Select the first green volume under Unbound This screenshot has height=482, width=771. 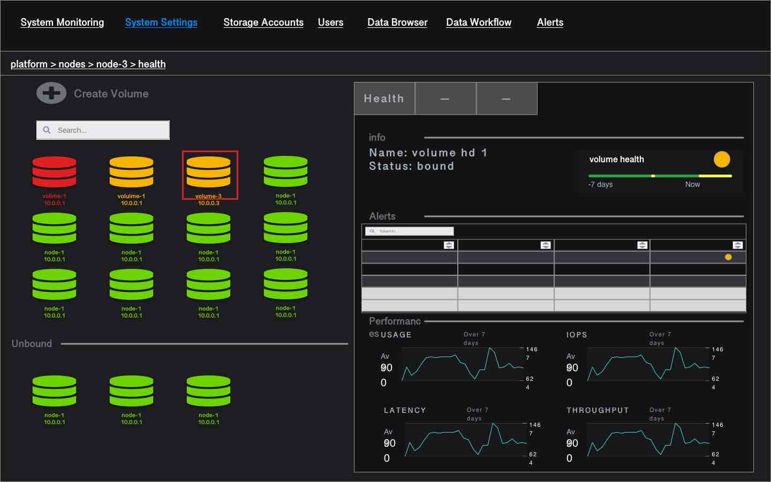(x=54, y=391)
